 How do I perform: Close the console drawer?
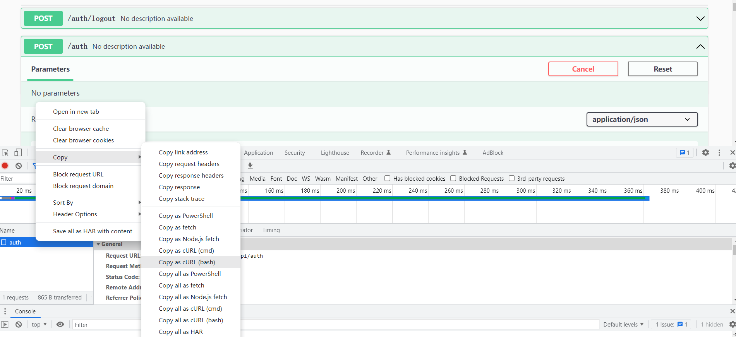click(x=732, y=311)
